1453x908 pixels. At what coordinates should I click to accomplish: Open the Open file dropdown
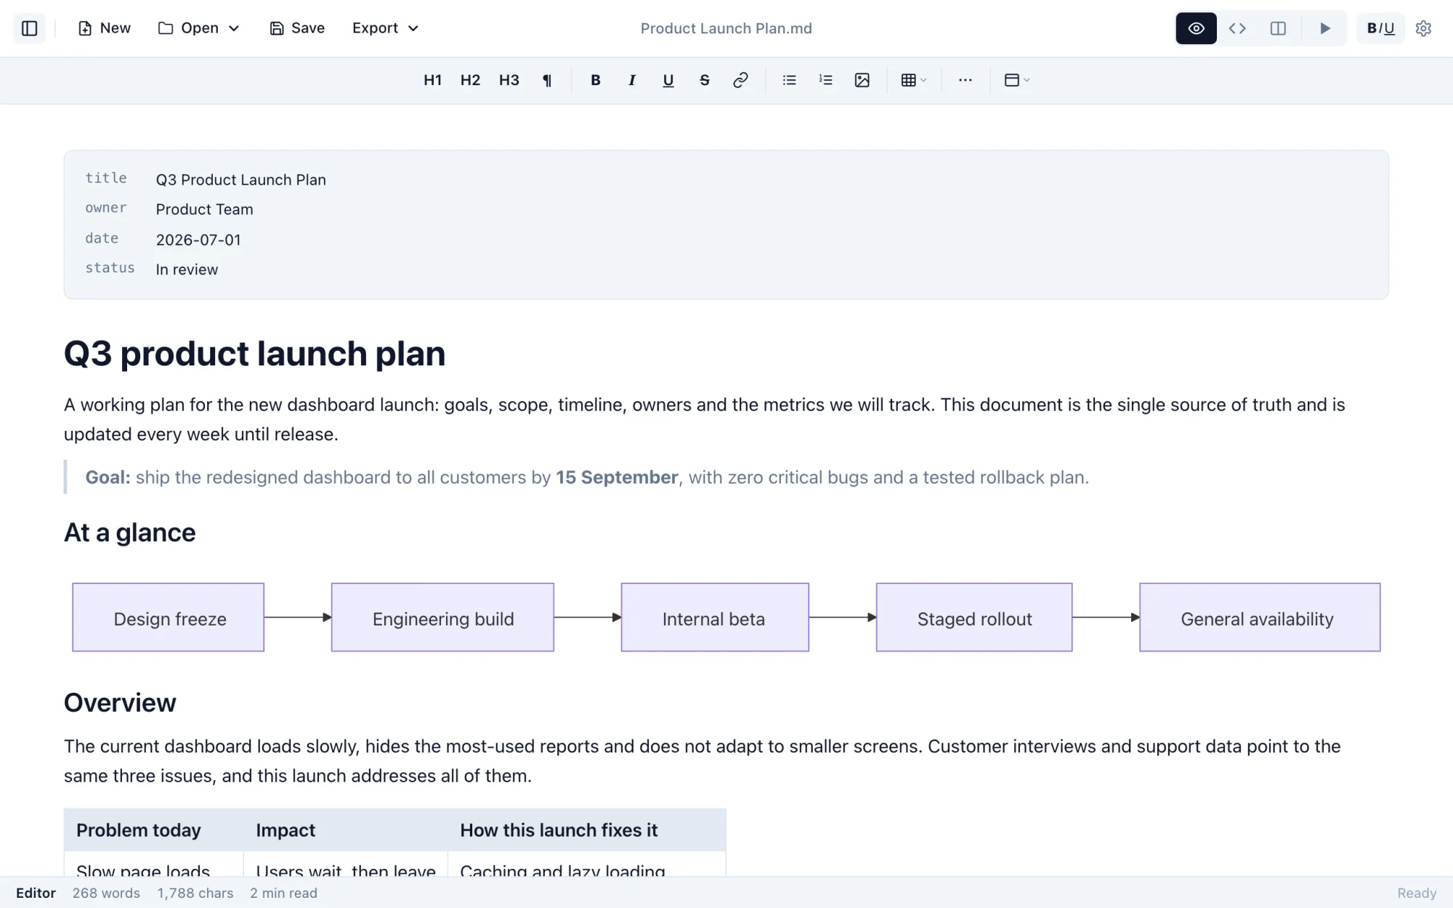point(198,28)
